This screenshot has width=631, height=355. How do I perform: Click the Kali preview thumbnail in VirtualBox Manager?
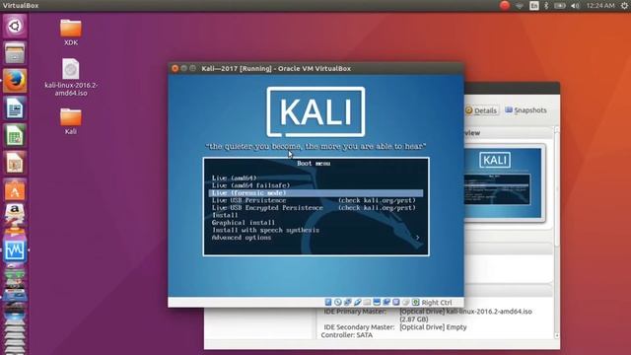(x=504, y=183)
